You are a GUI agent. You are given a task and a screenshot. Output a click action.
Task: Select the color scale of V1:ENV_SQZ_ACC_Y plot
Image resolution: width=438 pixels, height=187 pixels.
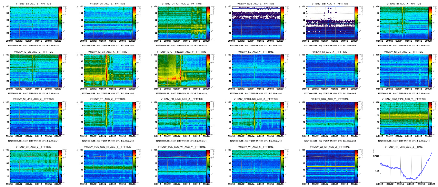[x=357, y=118]
